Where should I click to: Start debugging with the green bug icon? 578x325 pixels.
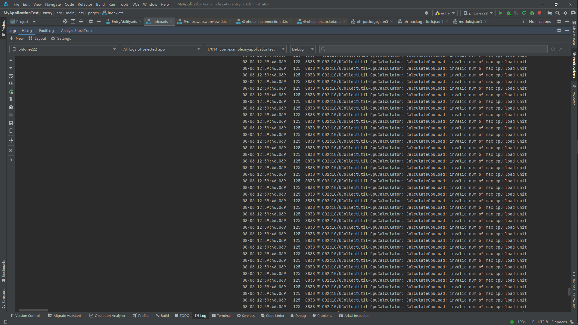tap(508, 13)
